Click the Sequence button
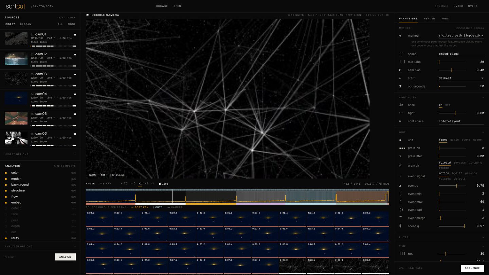 click(472, 268)
